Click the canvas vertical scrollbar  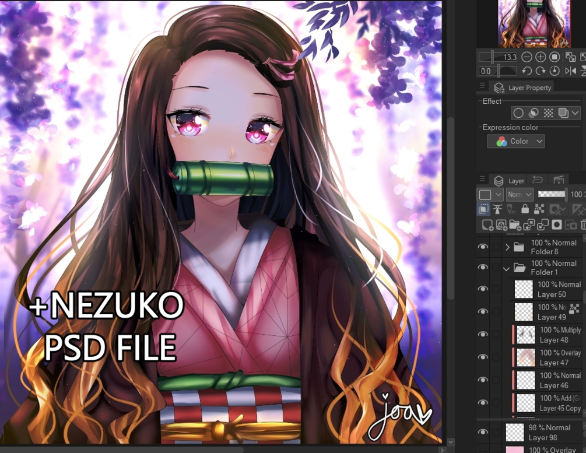click(x=451, y=208)
